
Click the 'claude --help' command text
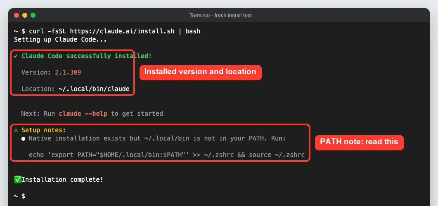(83, 114)
